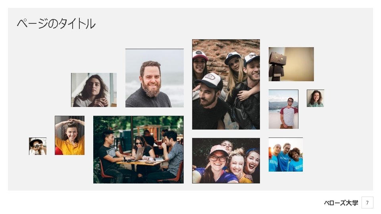This screenshot has height=214, width=381.
Task: Select the four friends in caps photo
Action: (x=226, y=84)
